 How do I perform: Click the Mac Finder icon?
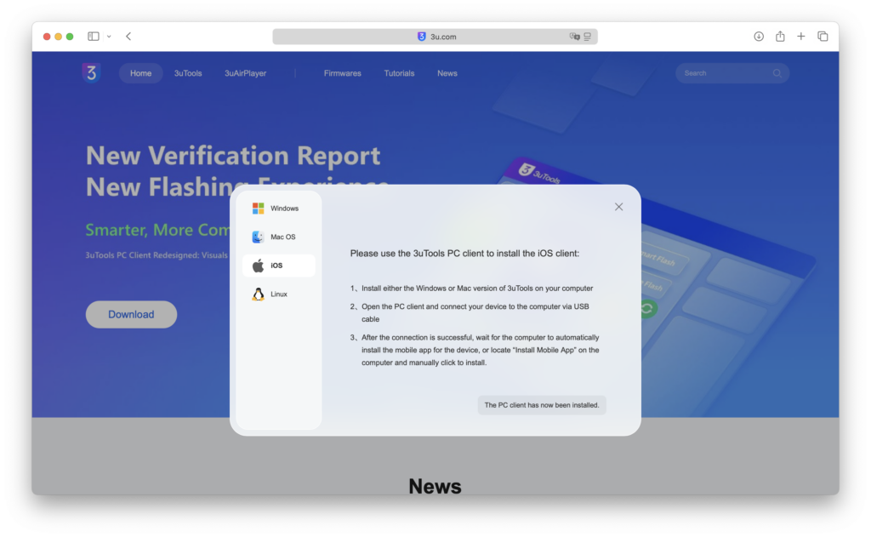[x=259, y=237]
